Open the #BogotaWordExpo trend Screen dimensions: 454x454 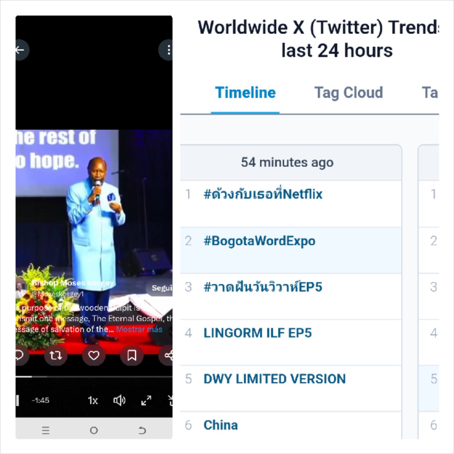pos(260,241)
